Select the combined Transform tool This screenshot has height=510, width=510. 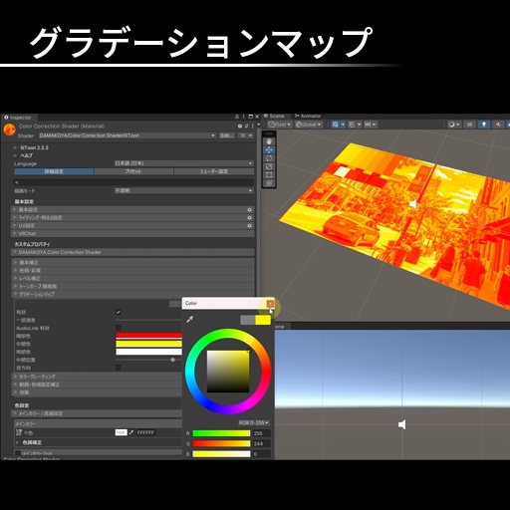269,183
